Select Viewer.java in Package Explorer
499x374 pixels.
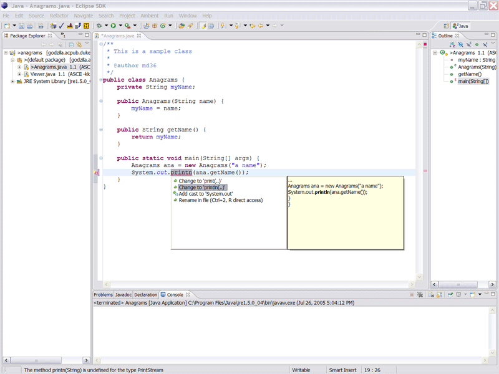44,74
